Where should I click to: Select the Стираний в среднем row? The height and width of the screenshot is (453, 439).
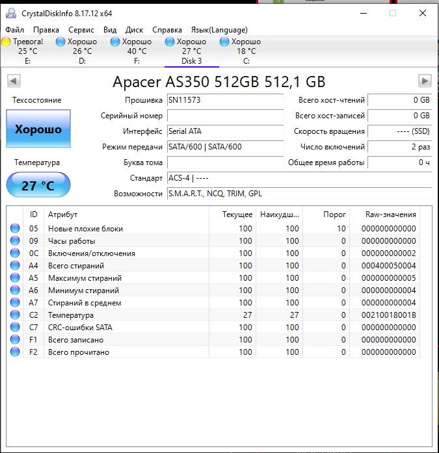click(x=213, y=303)
